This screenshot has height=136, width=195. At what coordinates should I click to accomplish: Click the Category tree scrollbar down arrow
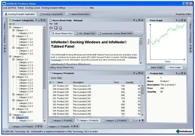(44, 121)
